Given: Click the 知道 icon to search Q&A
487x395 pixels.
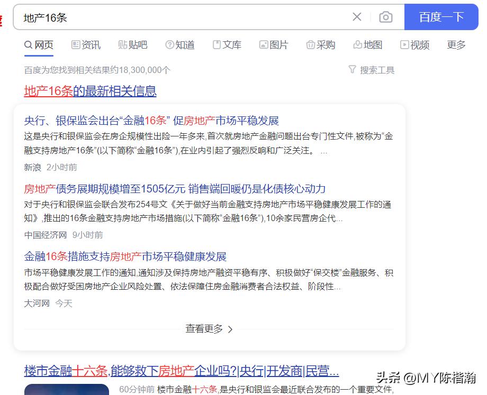Looking at the screenshot, I should tap(169, 45).
